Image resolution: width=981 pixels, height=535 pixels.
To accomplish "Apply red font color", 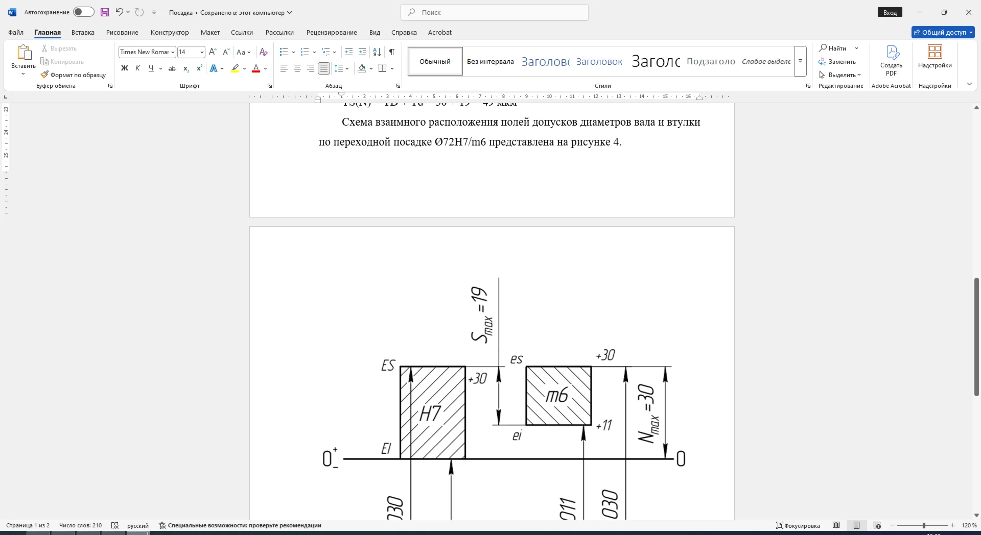I will click(x=256, y=68).
